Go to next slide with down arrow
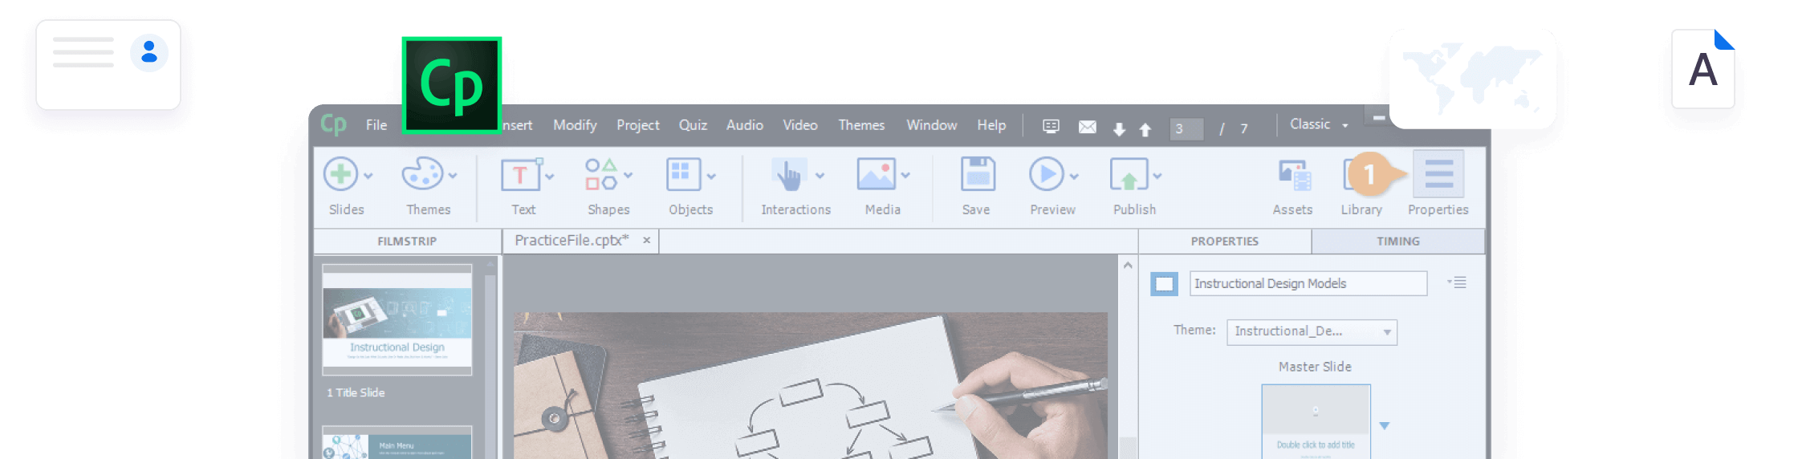 tap(1119, 128)
